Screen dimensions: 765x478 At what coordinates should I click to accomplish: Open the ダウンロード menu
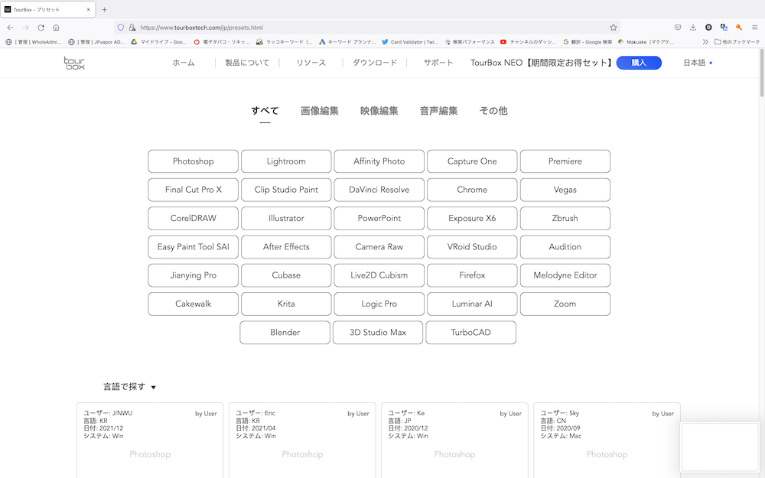click(x=375, y=63)
